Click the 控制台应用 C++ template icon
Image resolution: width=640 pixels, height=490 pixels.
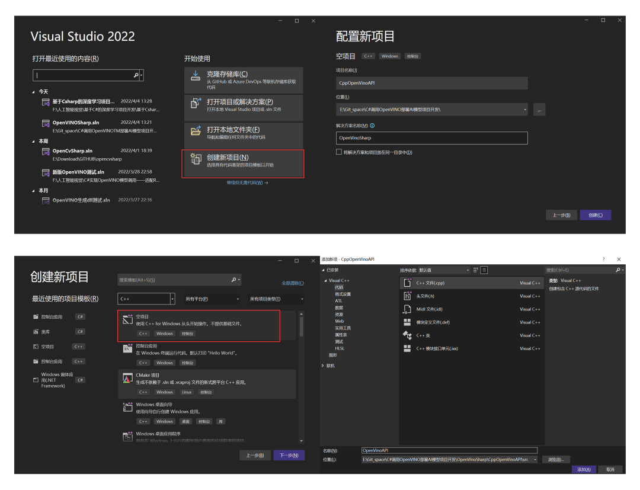tap(128, 348)
